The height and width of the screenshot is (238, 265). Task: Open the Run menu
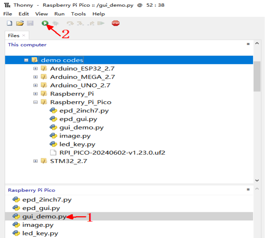(59, 14)
